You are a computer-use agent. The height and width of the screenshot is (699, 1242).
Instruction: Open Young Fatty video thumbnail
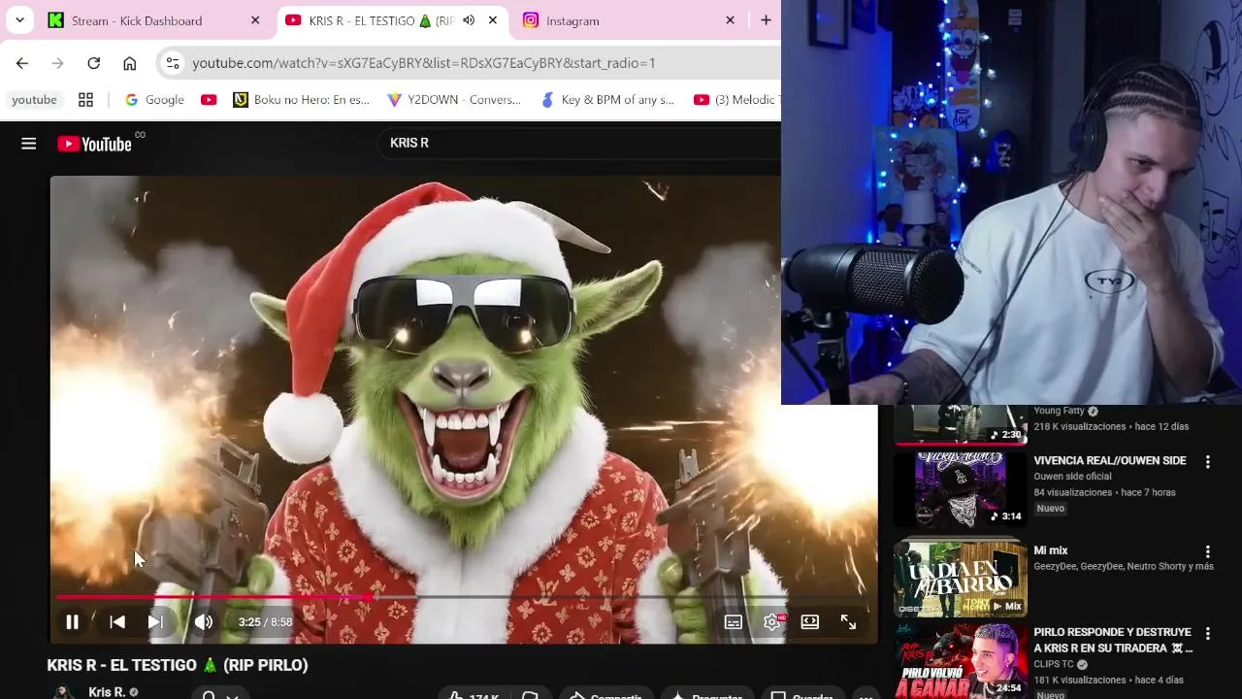pos(961,424)
